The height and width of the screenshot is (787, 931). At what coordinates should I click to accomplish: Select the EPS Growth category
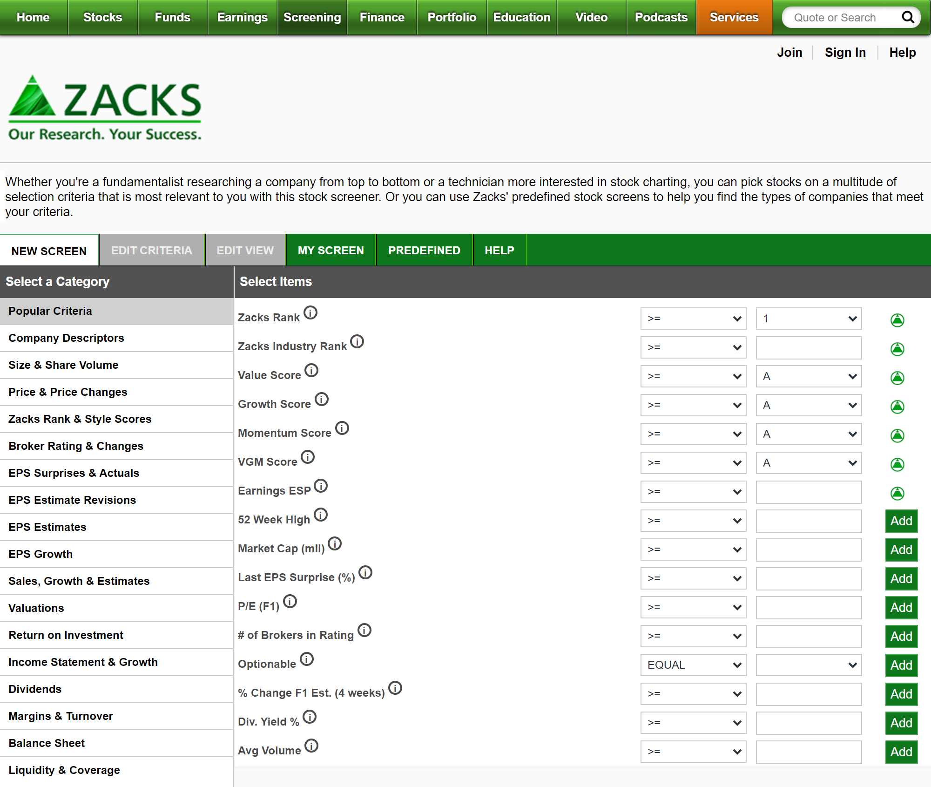coord(40,554)
